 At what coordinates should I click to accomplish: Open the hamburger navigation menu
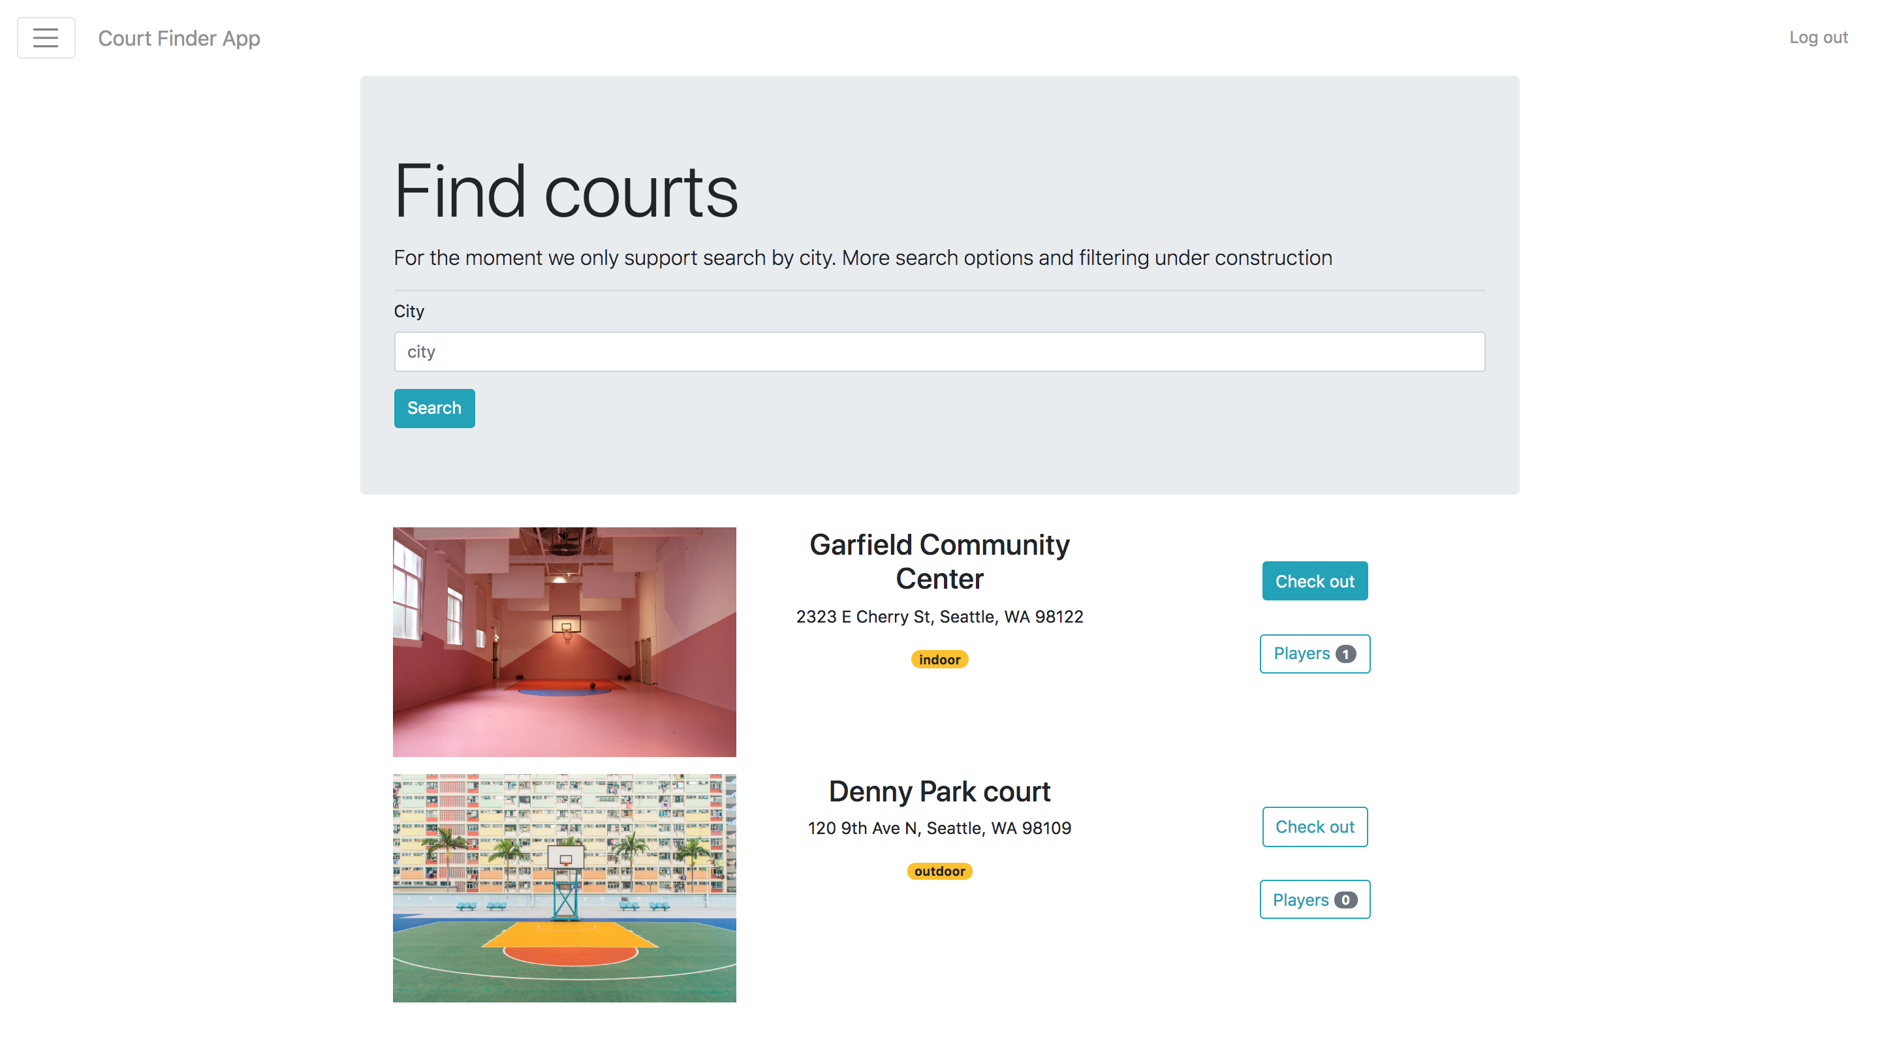46,38
